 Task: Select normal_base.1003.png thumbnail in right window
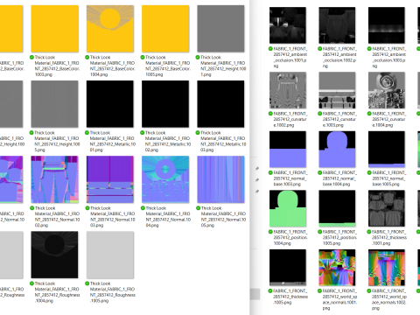tap(288, 150)
